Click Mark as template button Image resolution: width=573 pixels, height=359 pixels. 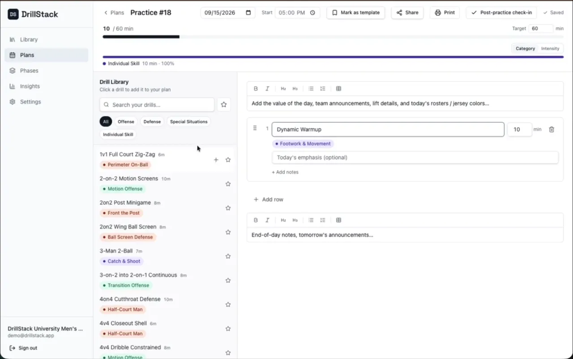tap(356, 13)
